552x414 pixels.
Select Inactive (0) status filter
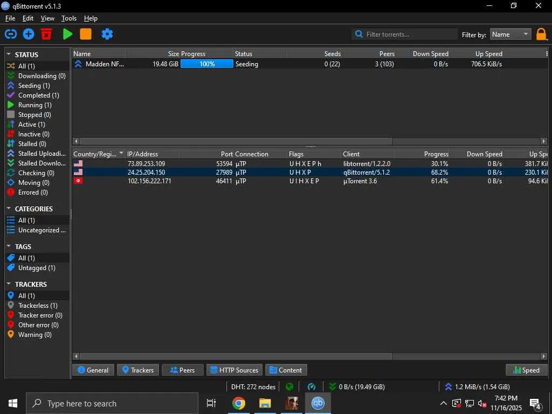pyautogui.click(x=37, y=134)
